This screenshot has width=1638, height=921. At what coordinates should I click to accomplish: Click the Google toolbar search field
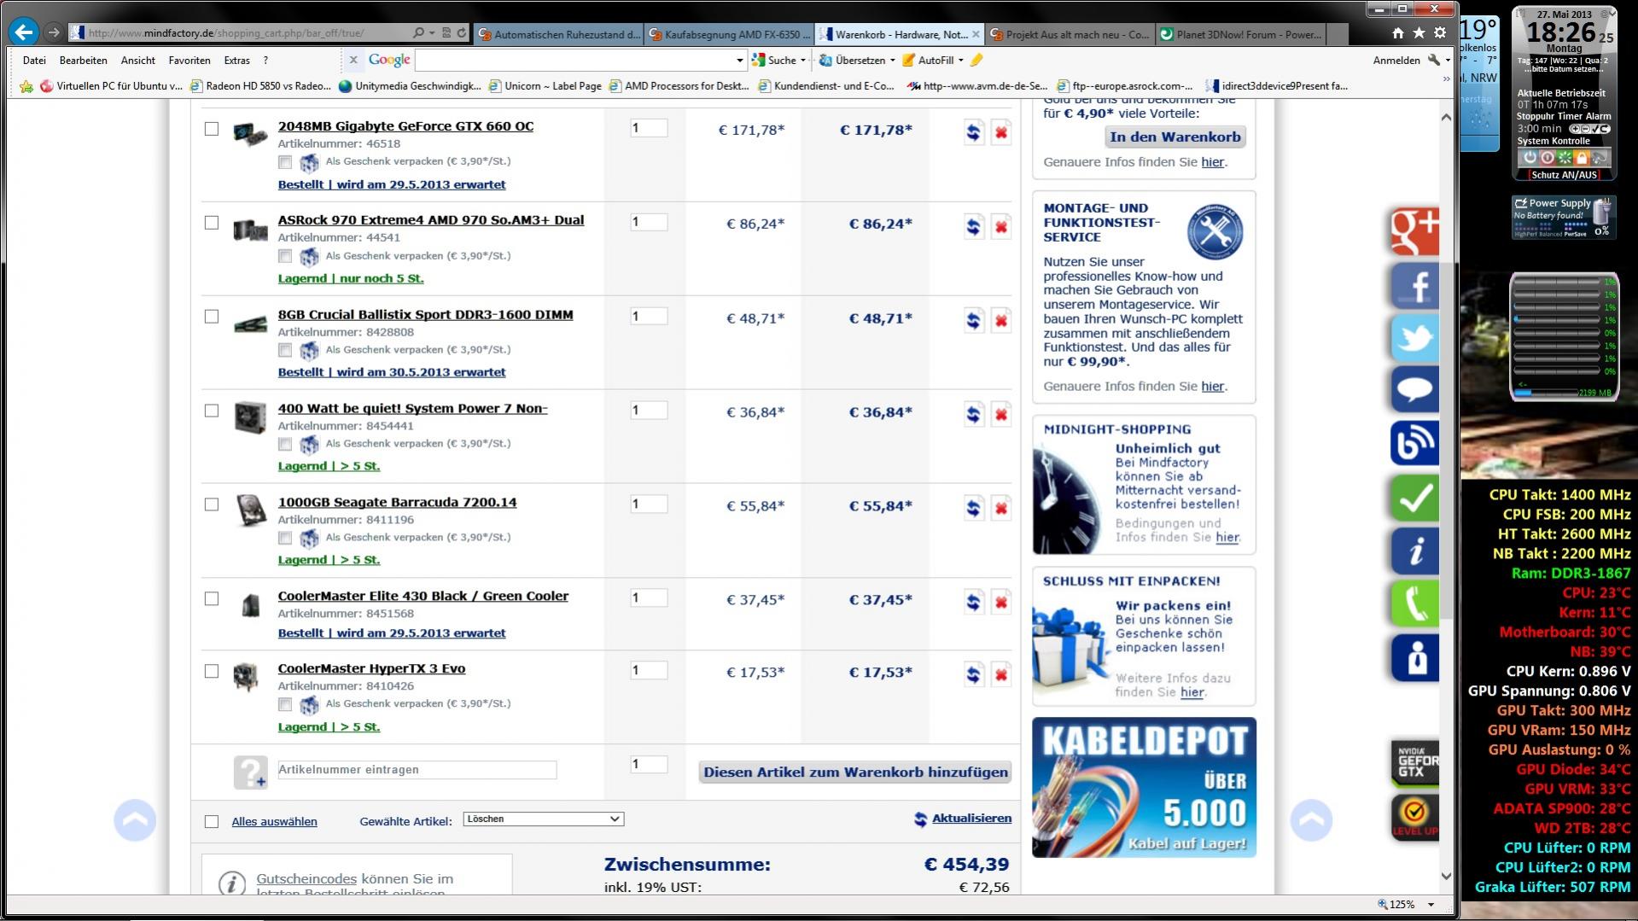[575, 60]
